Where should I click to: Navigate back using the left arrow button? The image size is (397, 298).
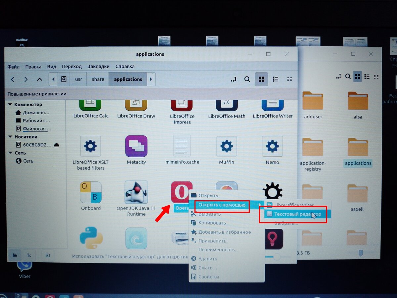pyautogui.click(x=13, y=79)
